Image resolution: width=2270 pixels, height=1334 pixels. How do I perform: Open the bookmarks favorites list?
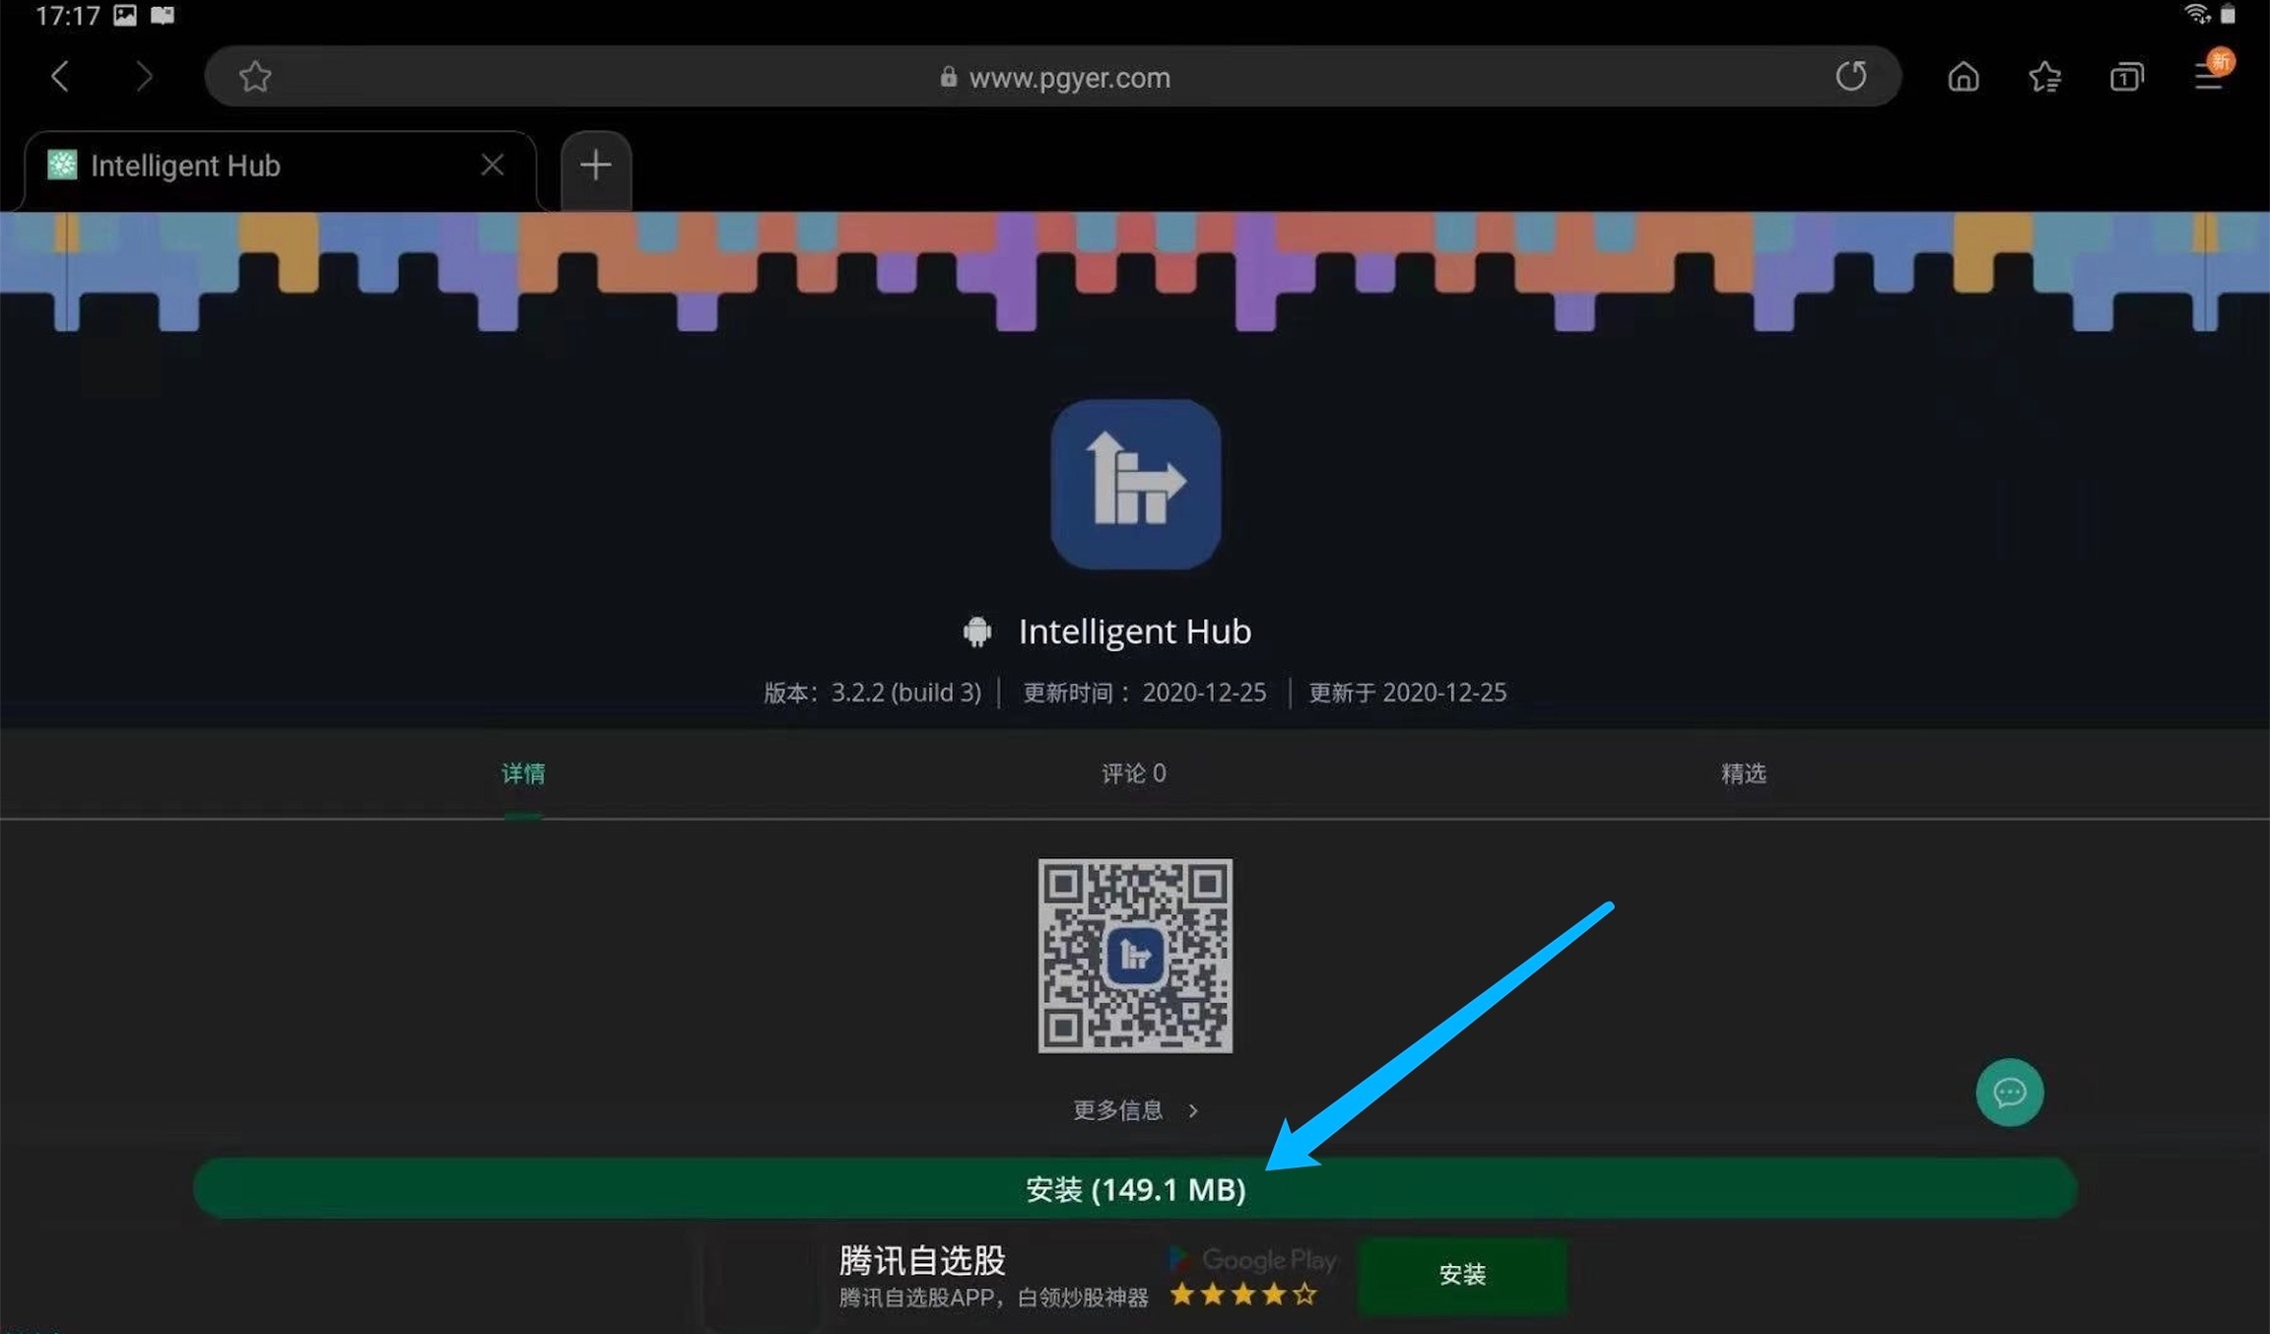point(2044,76)
